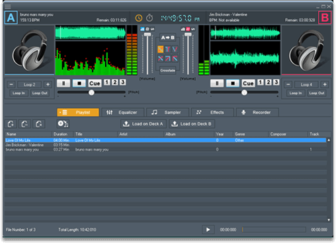Click the add file to playlist icon

[11, 124]
